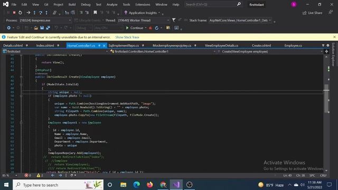The image size is (338, 190).
Task: Click the Continue debugging button
Action: pyautogui.click(x=135, y=28)
